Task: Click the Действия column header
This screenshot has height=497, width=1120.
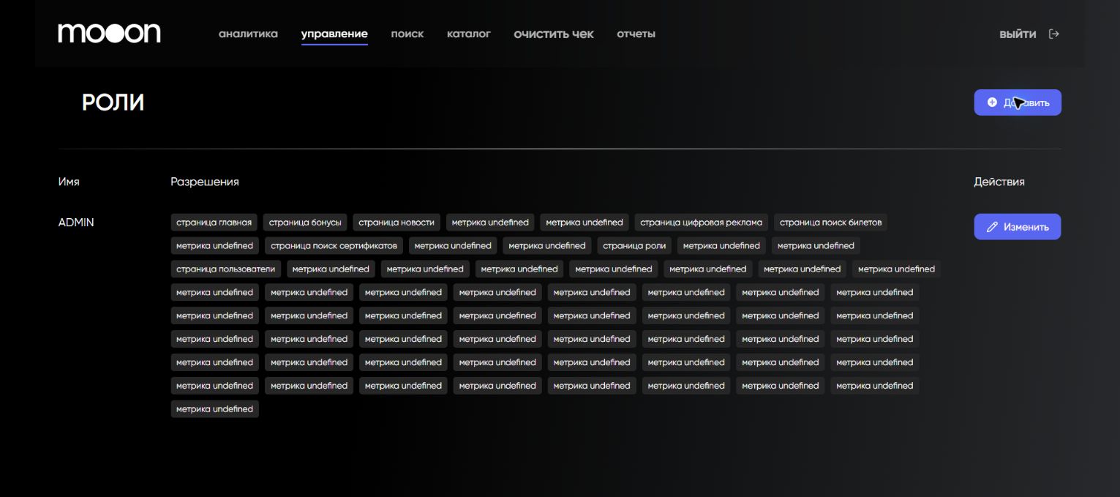Action: click(x=999, y=182)
